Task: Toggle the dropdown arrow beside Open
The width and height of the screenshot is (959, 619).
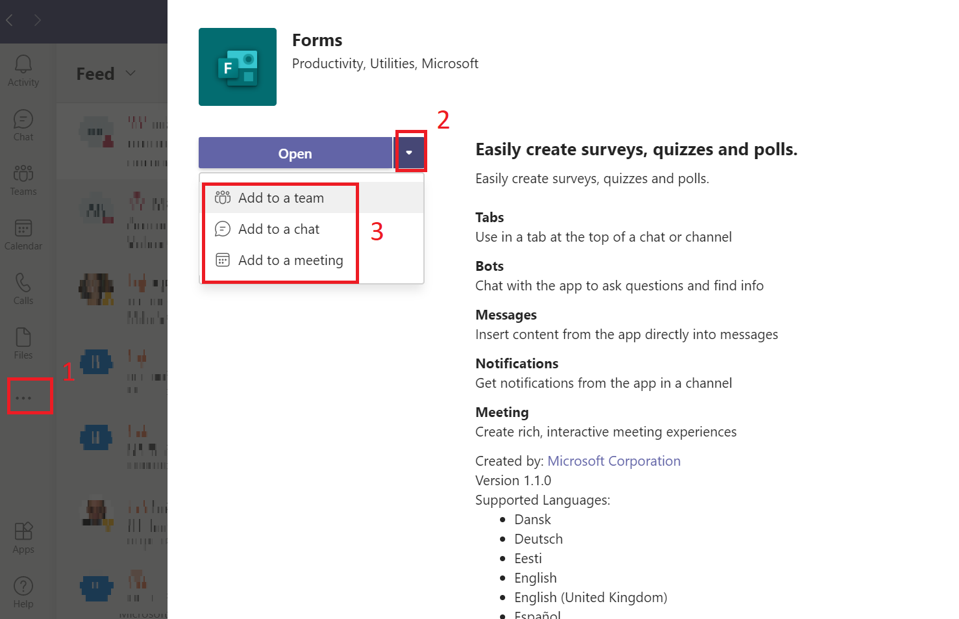Action: [x=409, y=153]
